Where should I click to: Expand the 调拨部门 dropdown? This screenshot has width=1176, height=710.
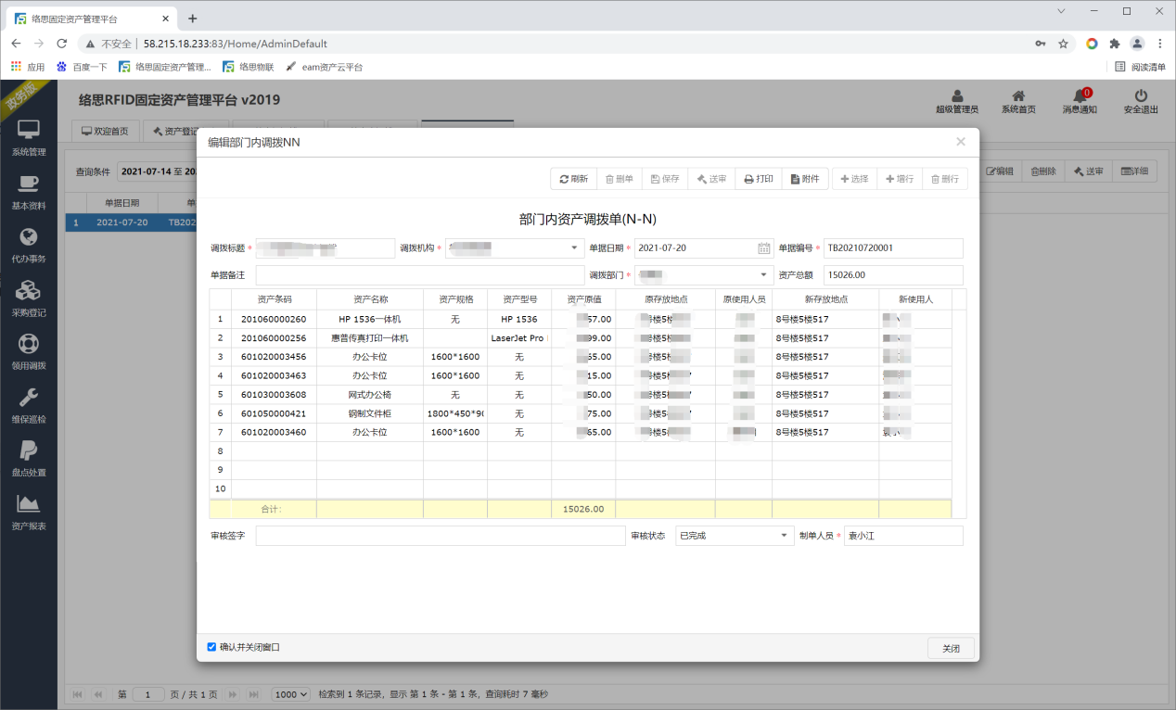764,275
